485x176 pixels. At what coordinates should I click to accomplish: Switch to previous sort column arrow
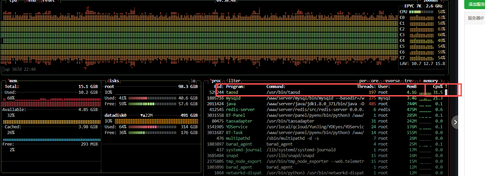click(x=420, y=81)
